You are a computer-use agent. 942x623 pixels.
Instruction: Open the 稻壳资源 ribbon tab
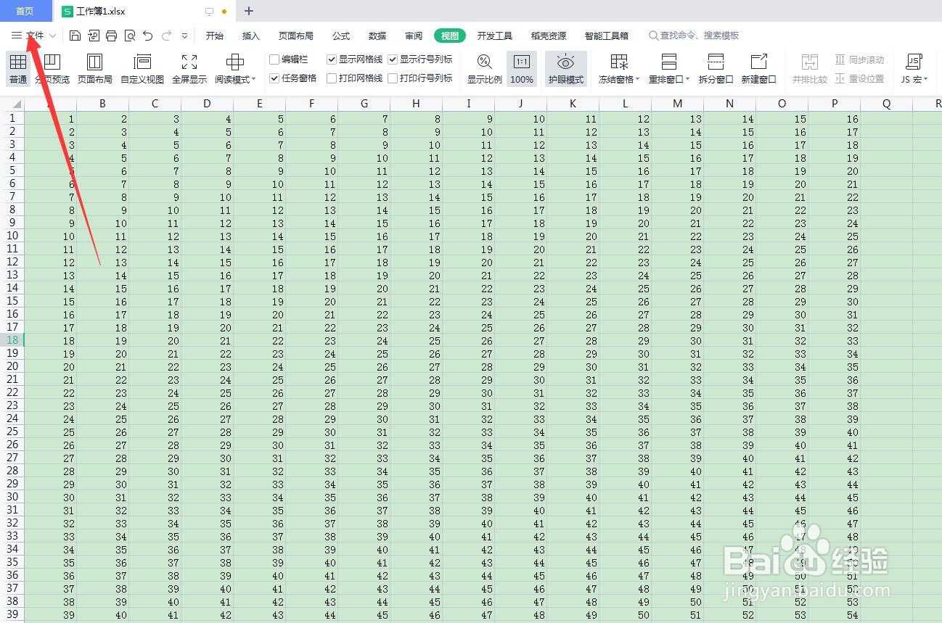(549, 36)
